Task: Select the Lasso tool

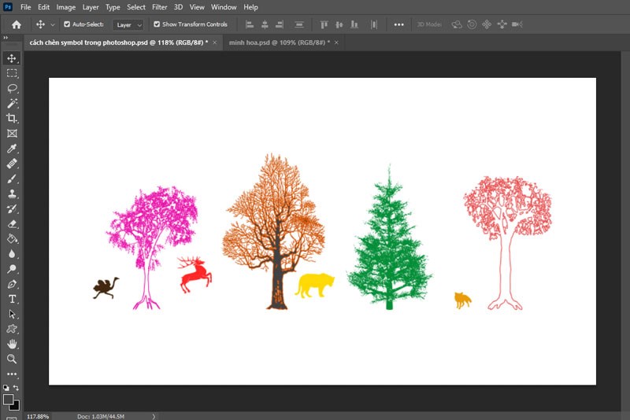Action: (x=12, y=88)
